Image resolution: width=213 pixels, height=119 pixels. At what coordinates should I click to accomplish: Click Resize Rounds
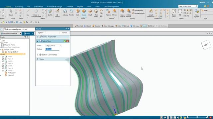[x=138, y=13]
